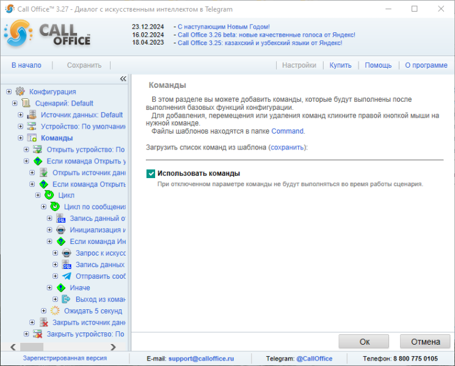Open the Call Office 3.25 news link

tap(260, 43)
